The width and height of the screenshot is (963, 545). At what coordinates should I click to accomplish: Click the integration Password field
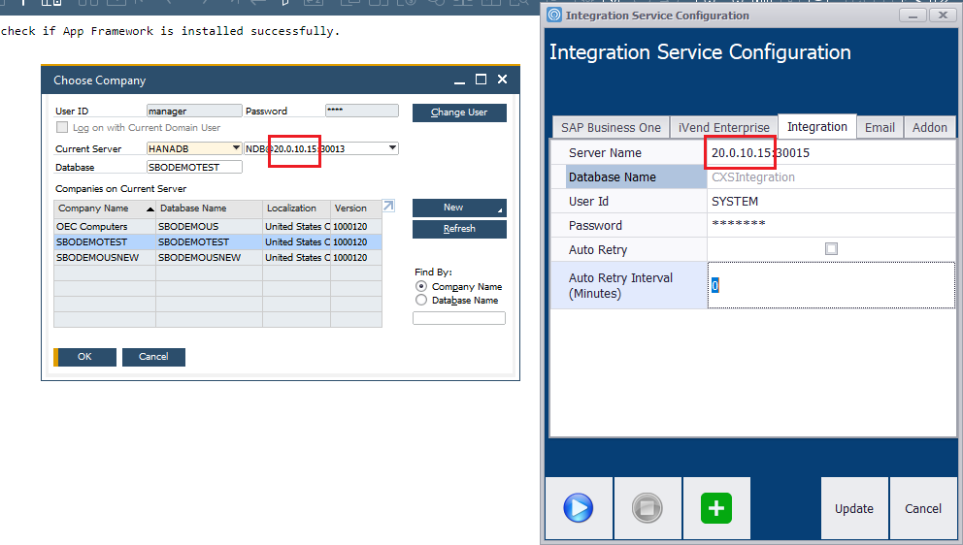click(831, 225)
